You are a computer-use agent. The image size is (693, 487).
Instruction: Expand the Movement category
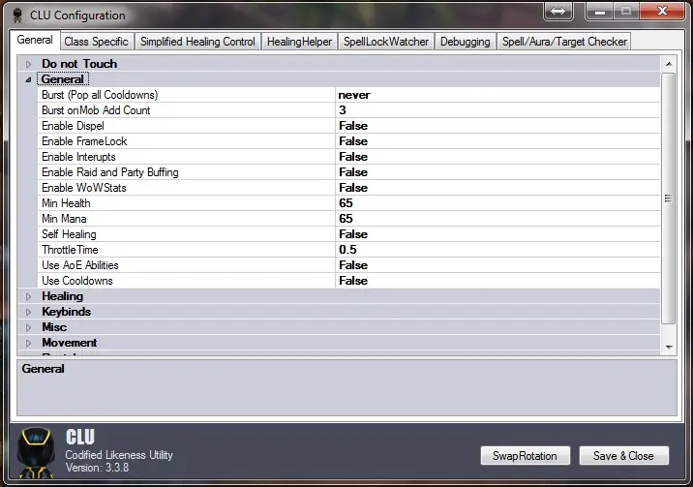[28, 343]
